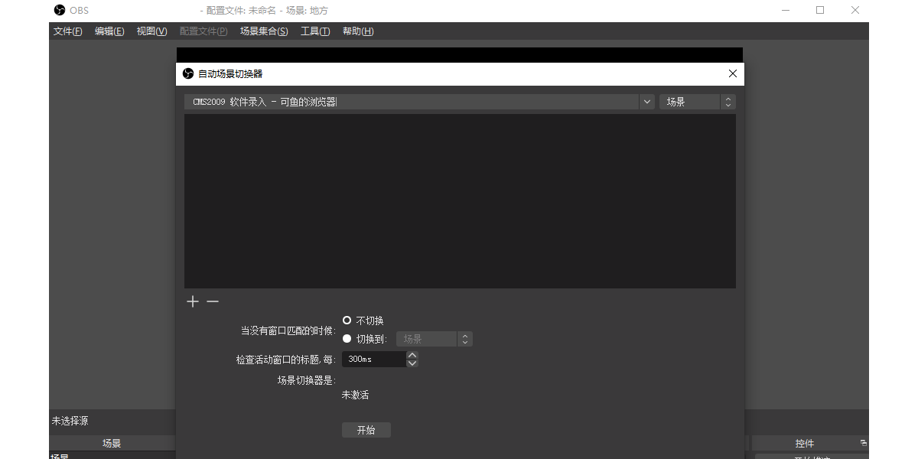Click the empty rule list area

click(x=459, y=199)
